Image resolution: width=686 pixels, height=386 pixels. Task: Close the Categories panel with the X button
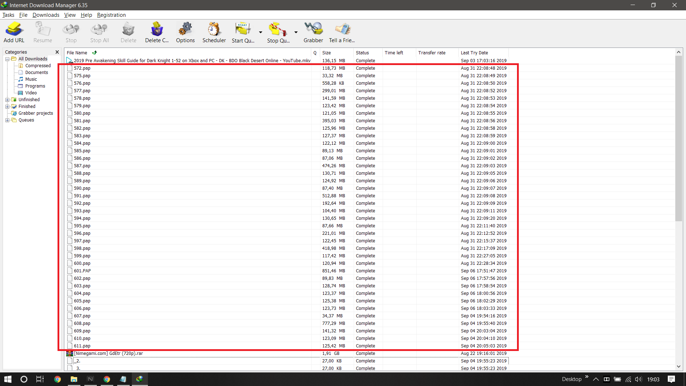click(57, 52)
